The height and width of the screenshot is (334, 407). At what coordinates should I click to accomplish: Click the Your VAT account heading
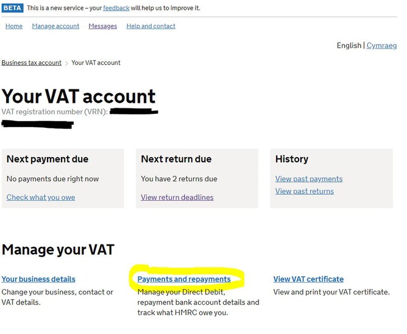(x=79, y=96)
